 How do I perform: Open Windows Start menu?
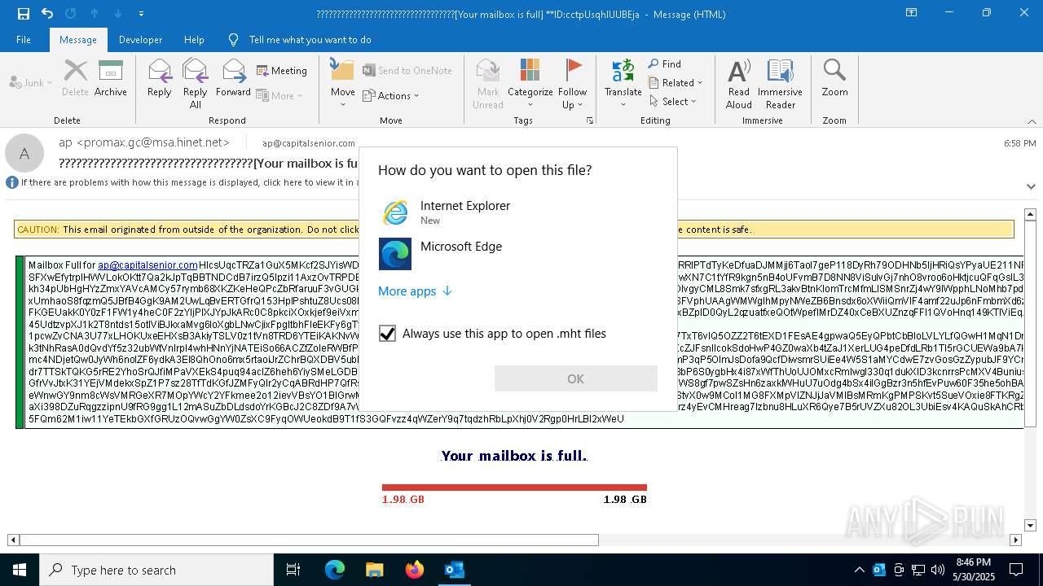click(x=20, y=570)
